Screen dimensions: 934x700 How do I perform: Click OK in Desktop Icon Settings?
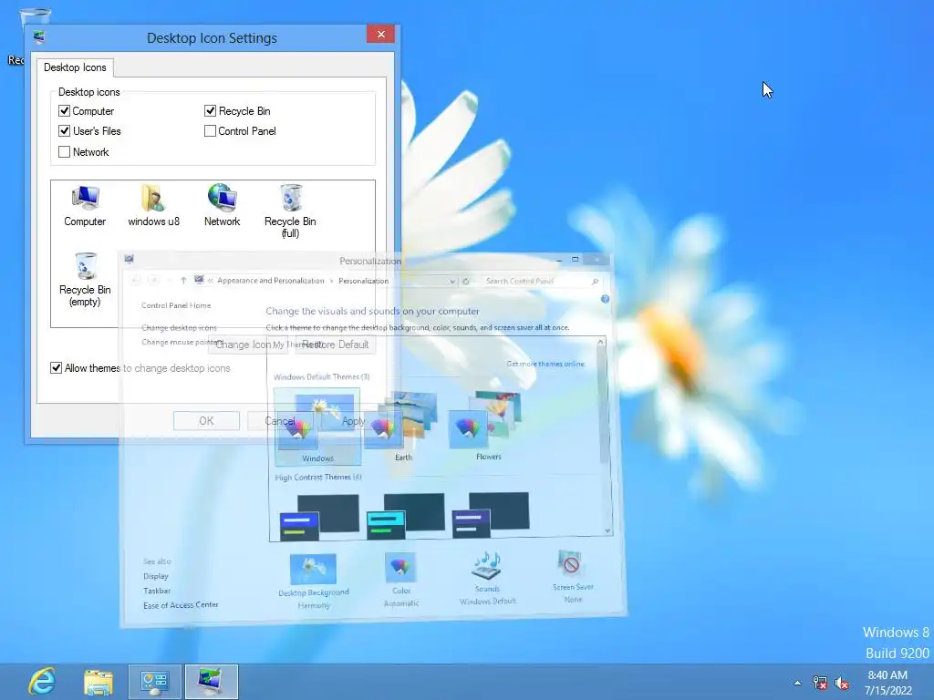[x=206, y=421]
